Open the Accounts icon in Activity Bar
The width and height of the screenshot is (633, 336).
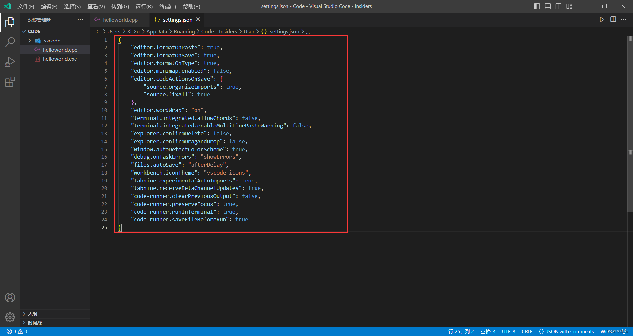10,297
